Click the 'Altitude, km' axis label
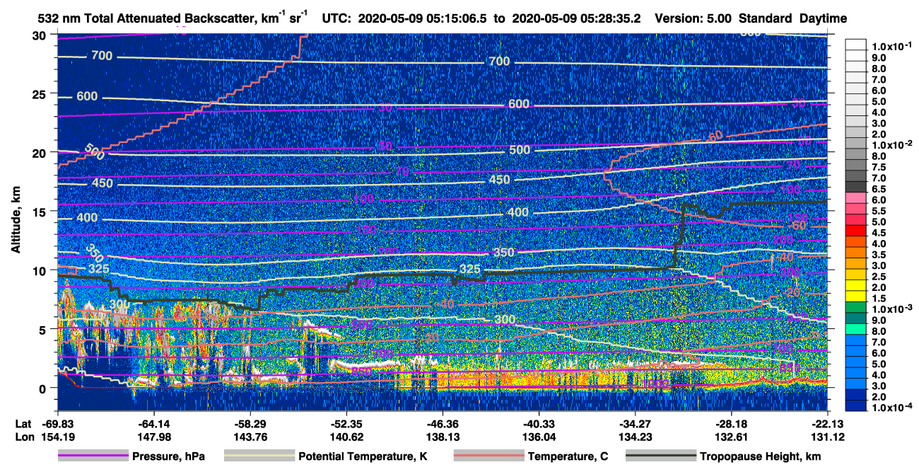919x472 pixels. coord(16,221)
